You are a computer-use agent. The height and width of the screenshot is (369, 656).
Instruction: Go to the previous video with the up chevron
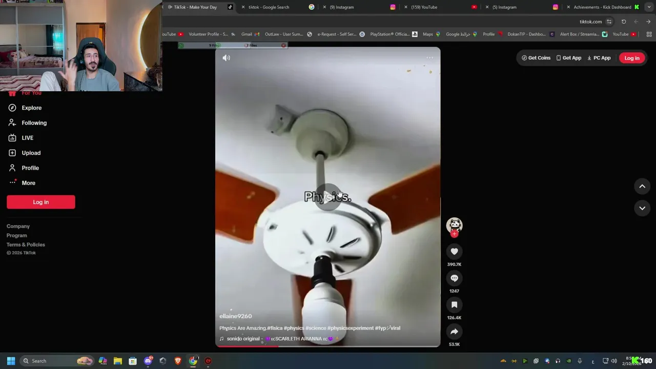click(x=642, y=187)
